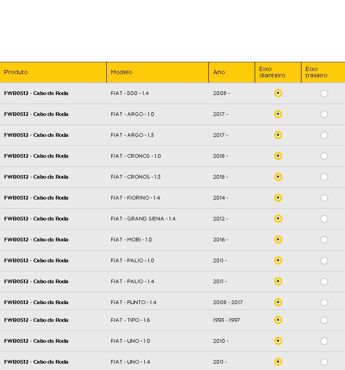Select front axle radio for FIAT 500 1.4

tap(278, 93)
